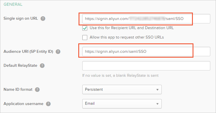
Task: Open the Name ID format dropdown showing Persistent
Action: pyautogui.click(x=122, y=90)
